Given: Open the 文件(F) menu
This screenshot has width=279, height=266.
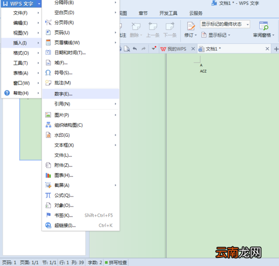Looking at the screenshot, I should 21,13.
